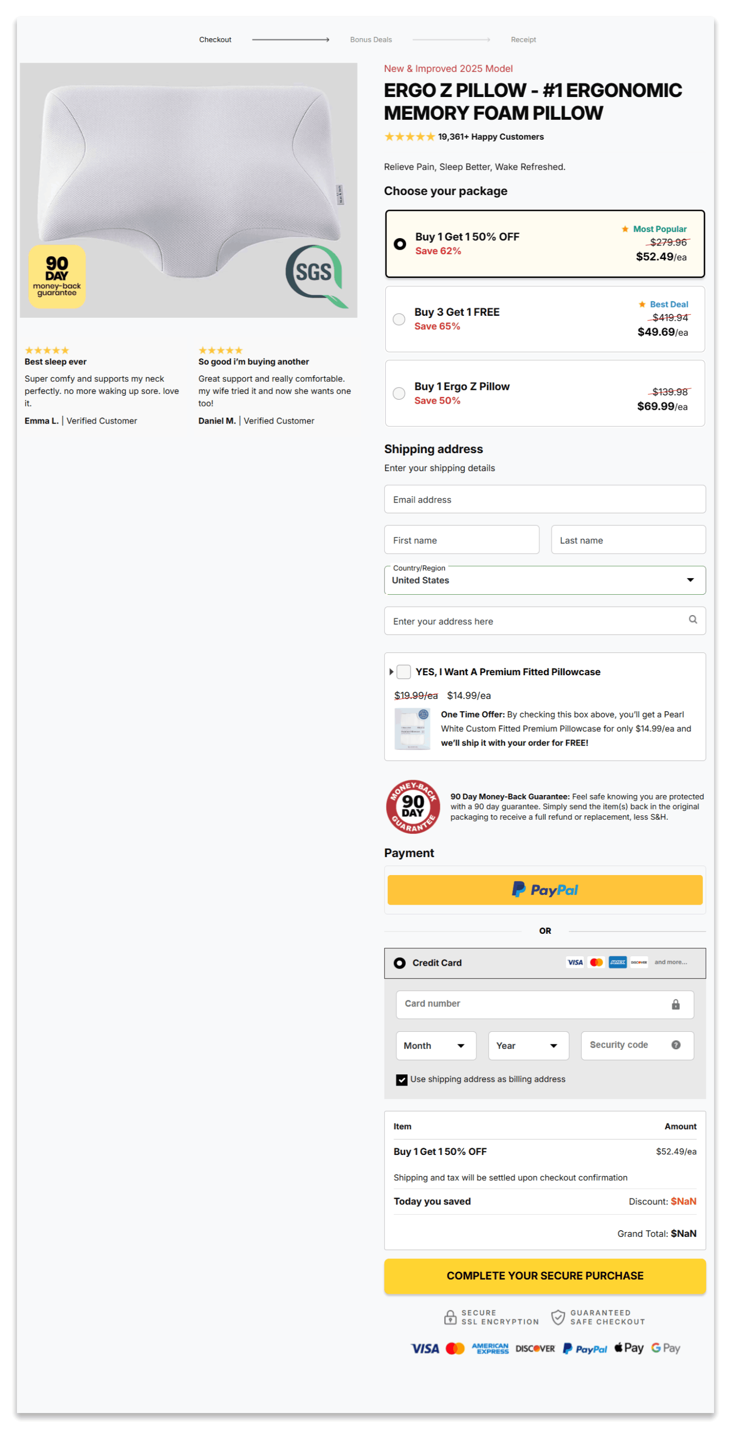Click the footer Apple Pay logo

[x=629, y=1349]
